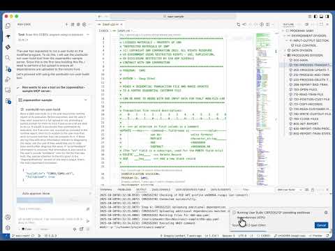Viewport: 335px width, 251px height.
Task: Select 790-CLOSE-FILES in outline
Action: [x=306, y=119]
